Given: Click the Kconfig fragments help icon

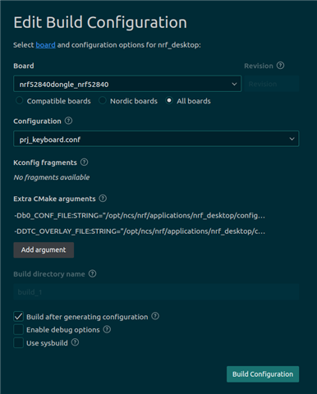Looking at the screenshot, I should click(x=85, y=163).
